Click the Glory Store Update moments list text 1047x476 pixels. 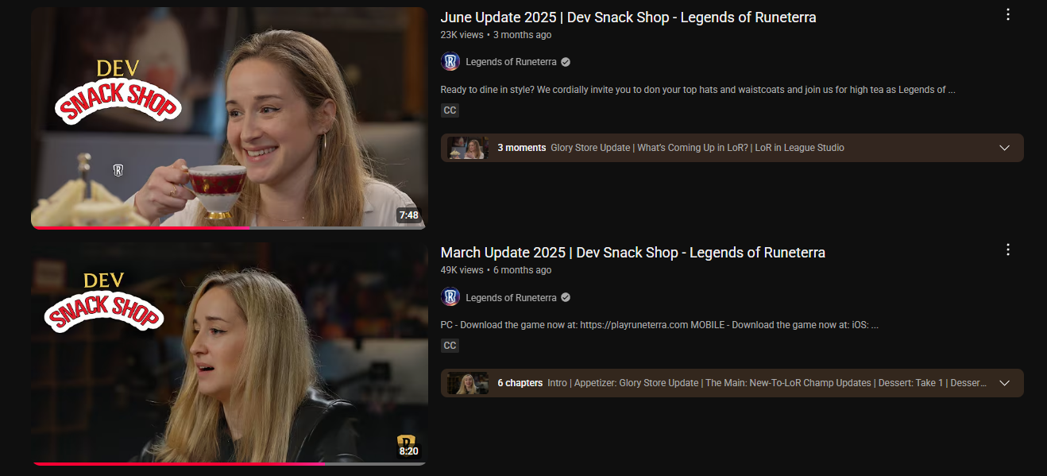(x=697, y=148)
